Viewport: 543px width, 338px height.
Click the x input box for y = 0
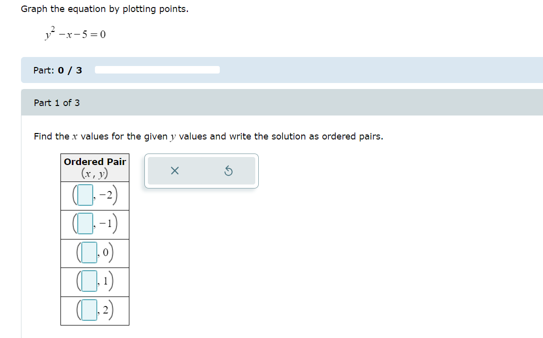click(89, 252)
